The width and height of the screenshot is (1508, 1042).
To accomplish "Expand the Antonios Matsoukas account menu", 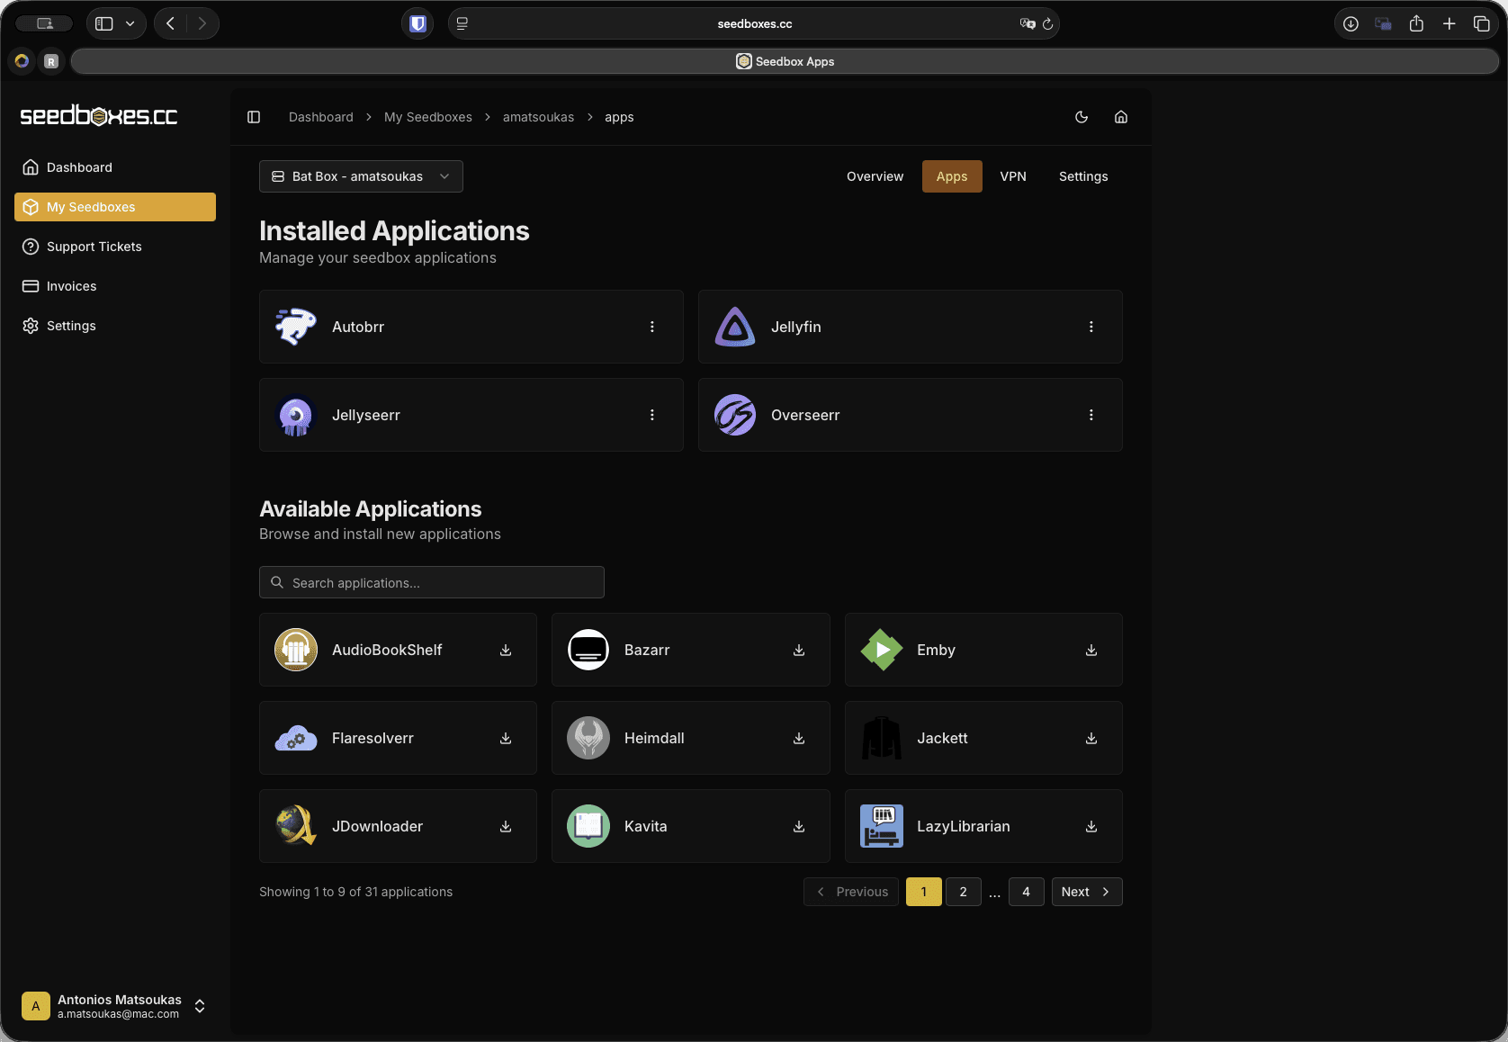I will 115,1006.
